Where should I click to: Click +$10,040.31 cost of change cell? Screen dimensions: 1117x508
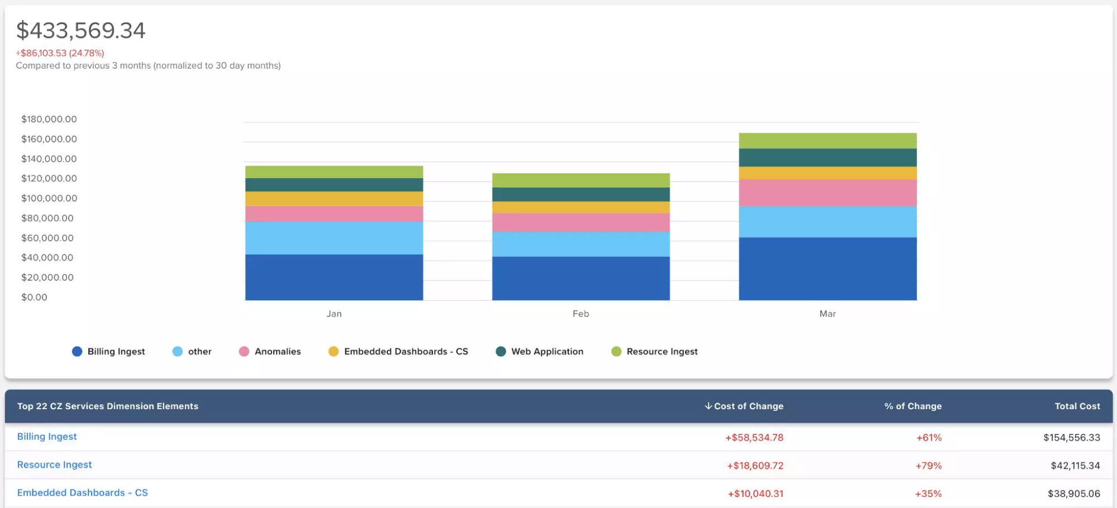[755, 493]
